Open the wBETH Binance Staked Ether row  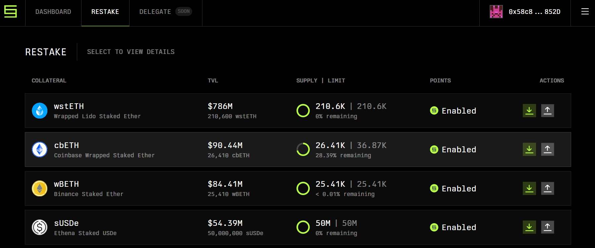(x=88, y=188)
